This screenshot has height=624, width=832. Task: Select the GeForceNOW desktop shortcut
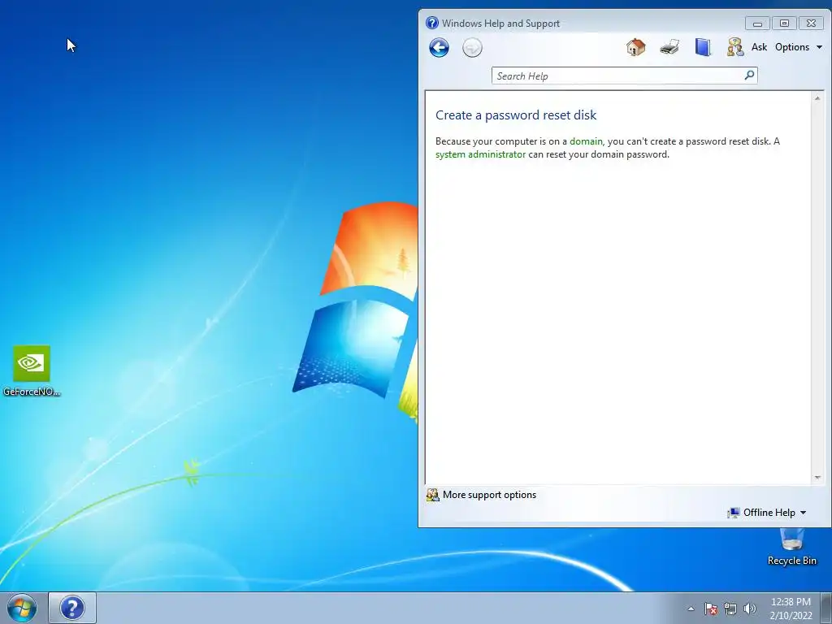32,370
